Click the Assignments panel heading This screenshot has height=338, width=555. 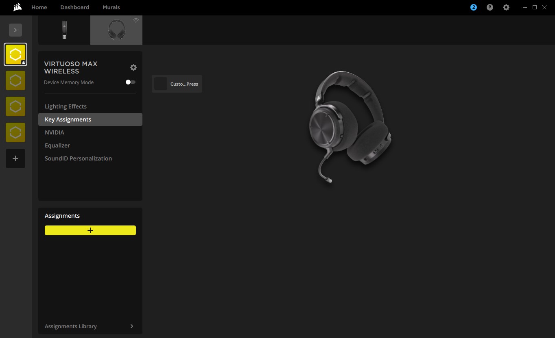62,216
